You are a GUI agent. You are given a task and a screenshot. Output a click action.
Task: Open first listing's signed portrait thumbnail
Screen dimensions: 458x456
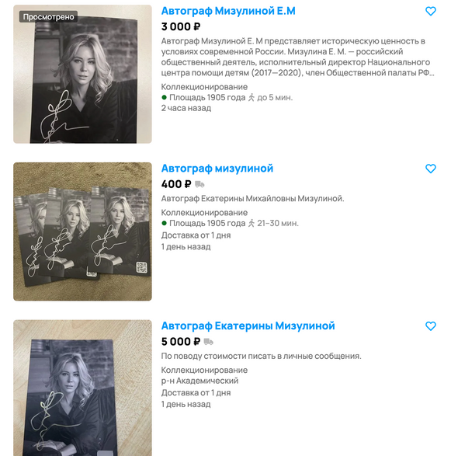coord(82,75)
